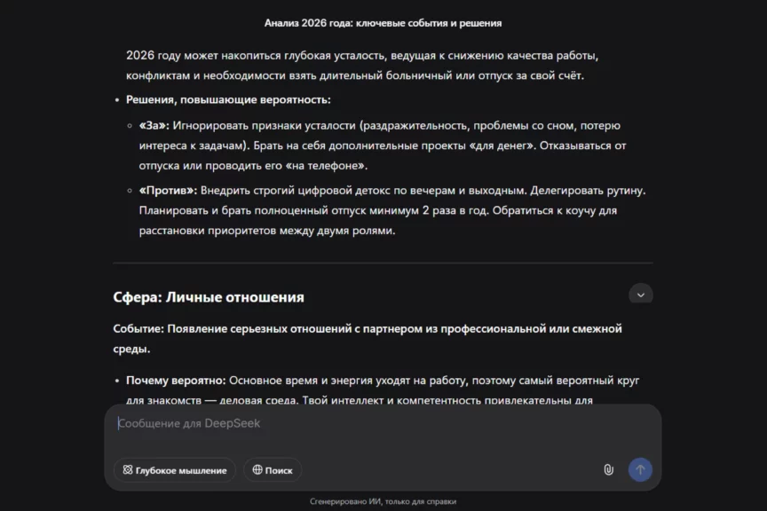The width and height of the screenshot is (767, 511).
Task: Click the globe icon for search
Action: coord(257,470)
